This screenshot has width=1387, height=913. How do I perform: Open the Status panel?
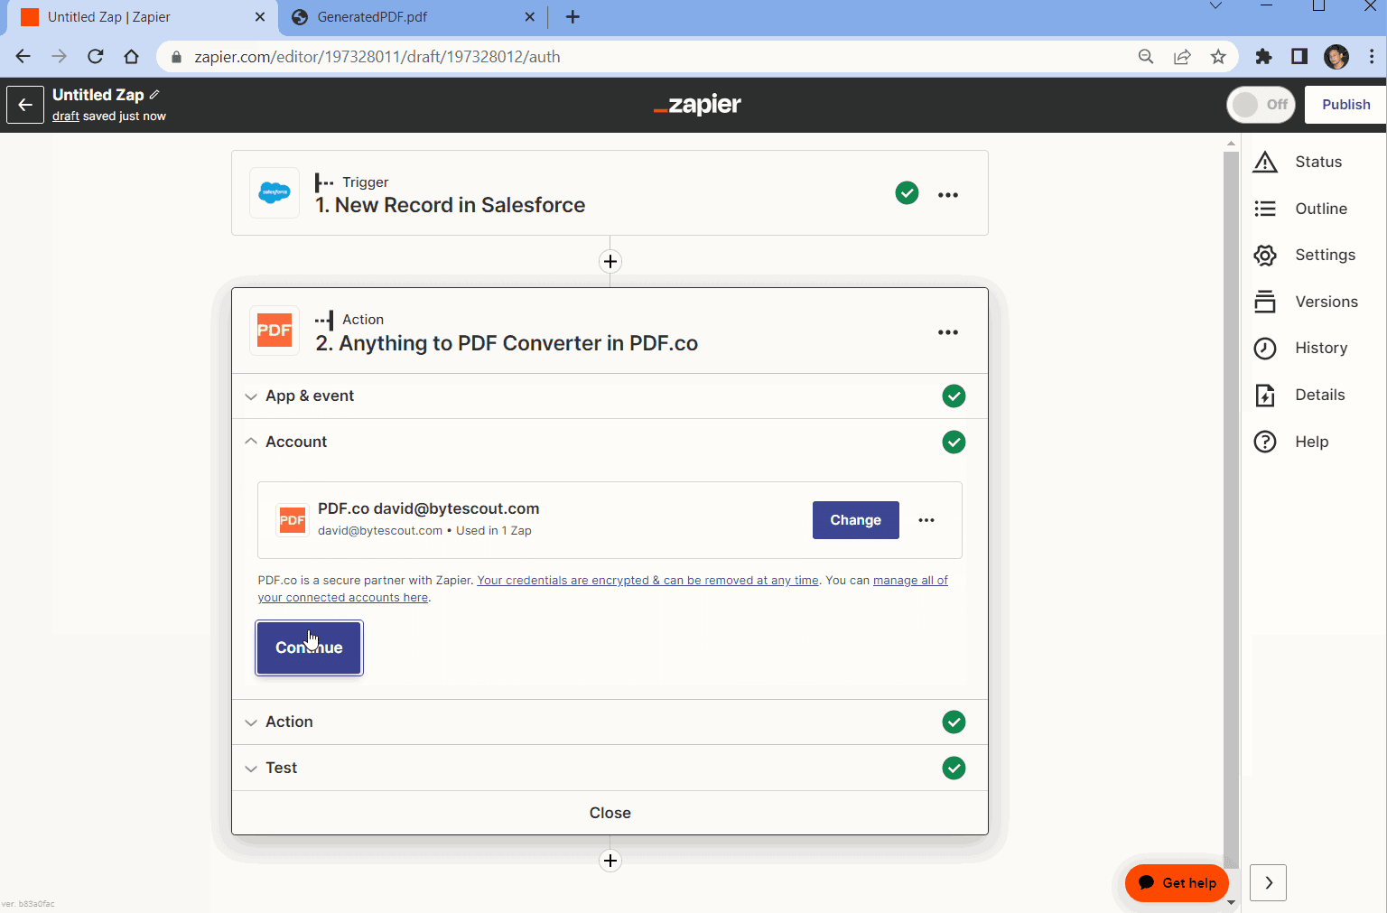[x=1317, y=162]
